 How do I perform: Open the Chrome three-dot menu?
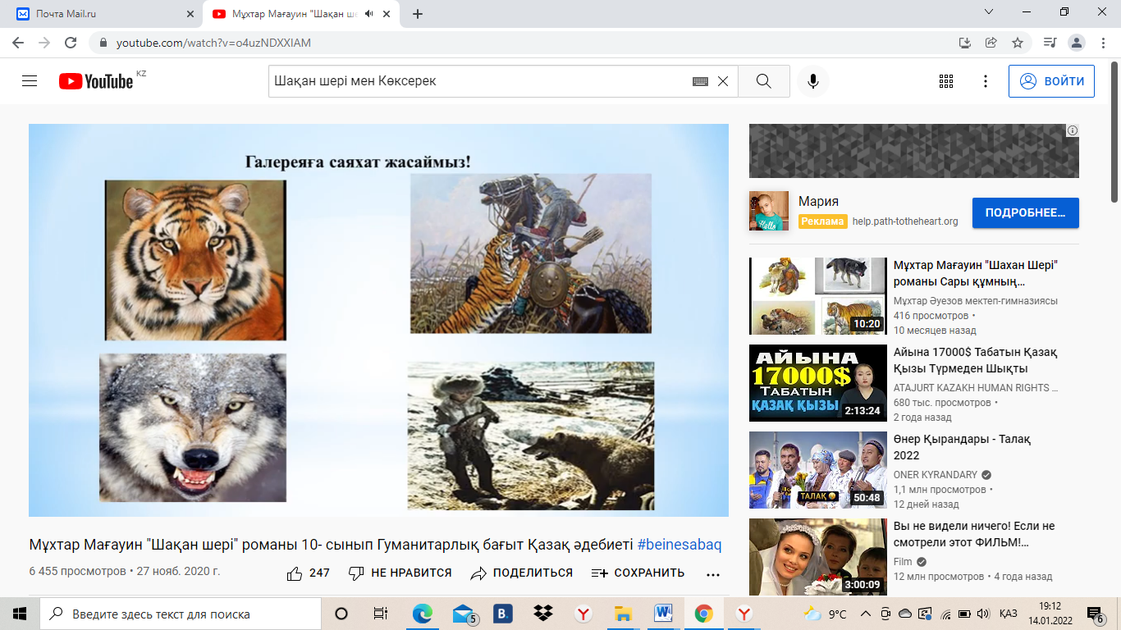point(1104,43)
